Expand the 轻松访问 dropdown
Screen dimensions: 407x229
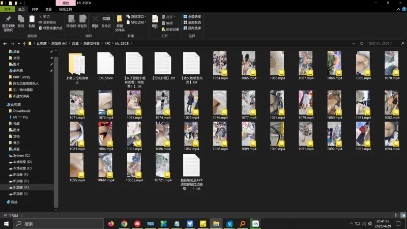tap(138, 22)
